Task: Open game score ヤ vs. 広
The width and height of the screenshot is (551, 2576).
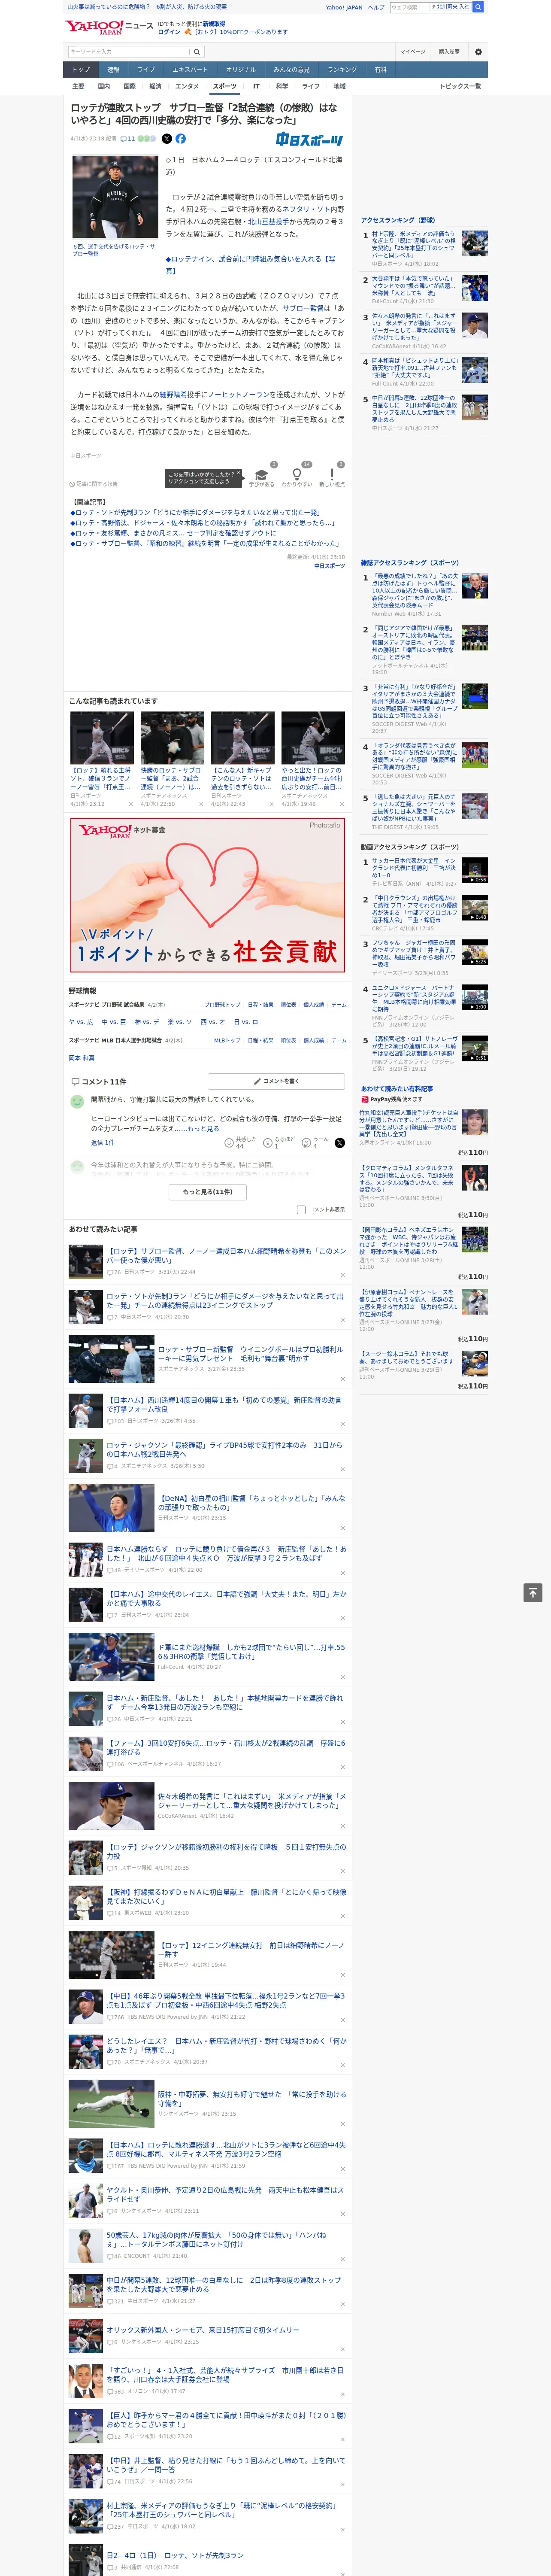Action: tap(81, 1022)
